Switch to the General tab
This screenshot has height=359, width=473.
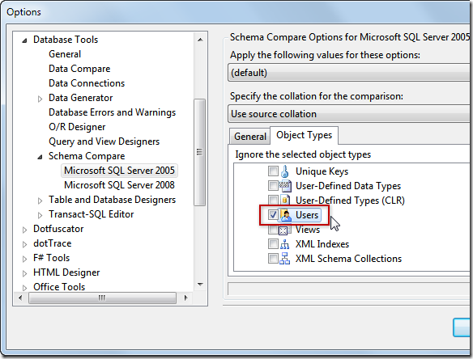(249, 137)
